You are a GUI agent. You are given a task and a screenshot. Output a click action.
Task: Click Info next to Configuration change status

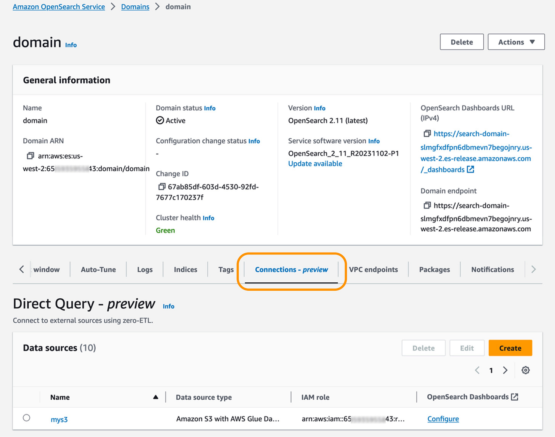click(254, 141)
